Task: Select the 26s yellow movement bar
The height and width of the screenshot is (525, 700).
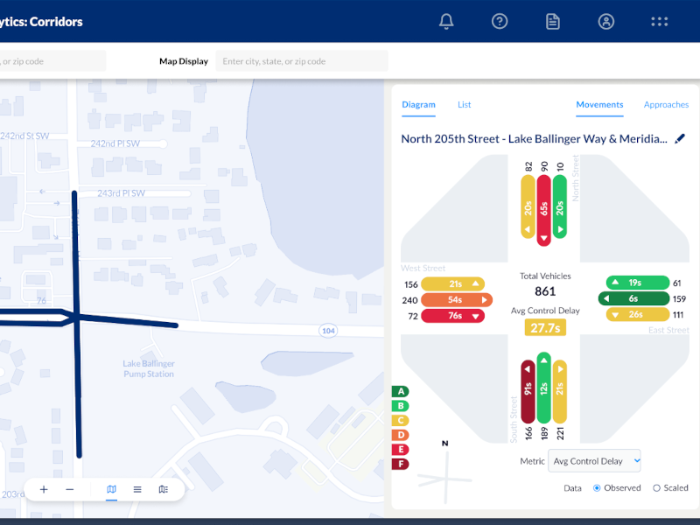Action: pyautogui.click(x=638, y=314)
